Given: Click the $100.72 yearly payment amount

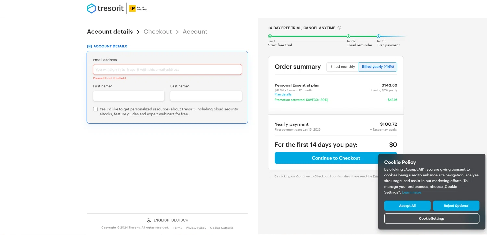Looking at the screenshot, I should pos(388,124).
